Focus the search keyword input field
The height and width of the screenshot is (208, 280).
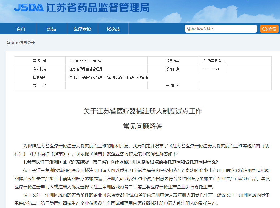220,29
